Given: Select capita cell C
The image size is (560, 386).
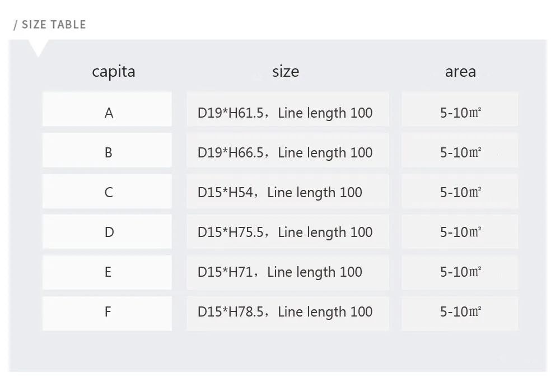Looking at the screenshot, I should click(x=108, y=192).
